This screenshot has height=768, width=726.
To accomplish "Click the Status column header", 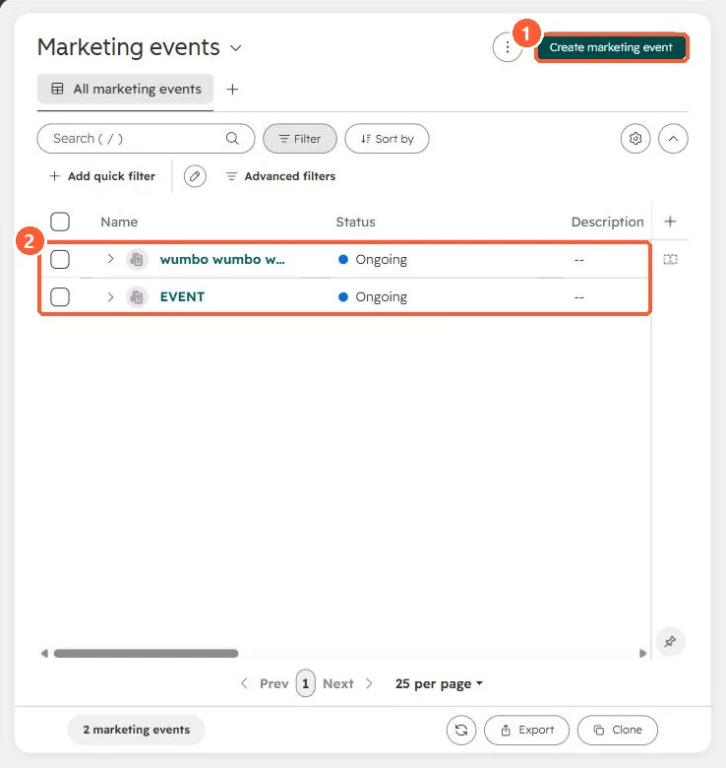I will click(x=356, y=222).
